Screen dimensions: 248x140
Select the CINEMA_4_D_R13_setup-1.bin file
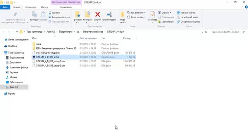(x=84, y=61)
